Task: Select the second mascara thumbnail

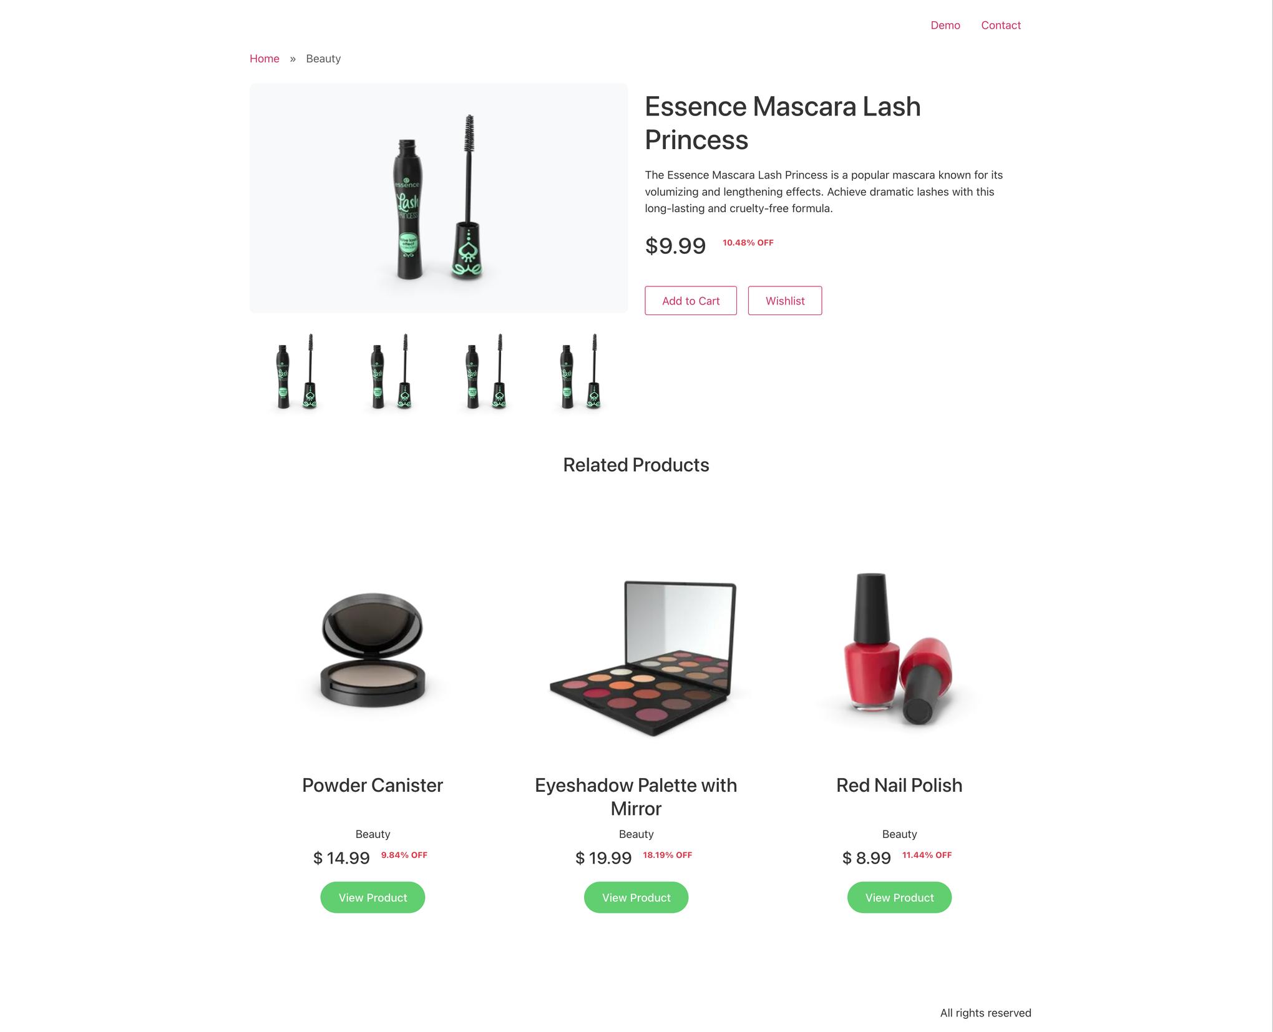Action: 391,372
